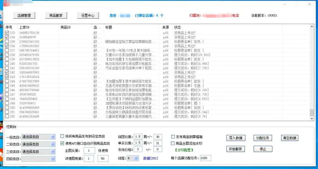Enable 发布商品到草稿箱 checkbox
Viewport: 318px width, 169px height.
click(173, 137)
